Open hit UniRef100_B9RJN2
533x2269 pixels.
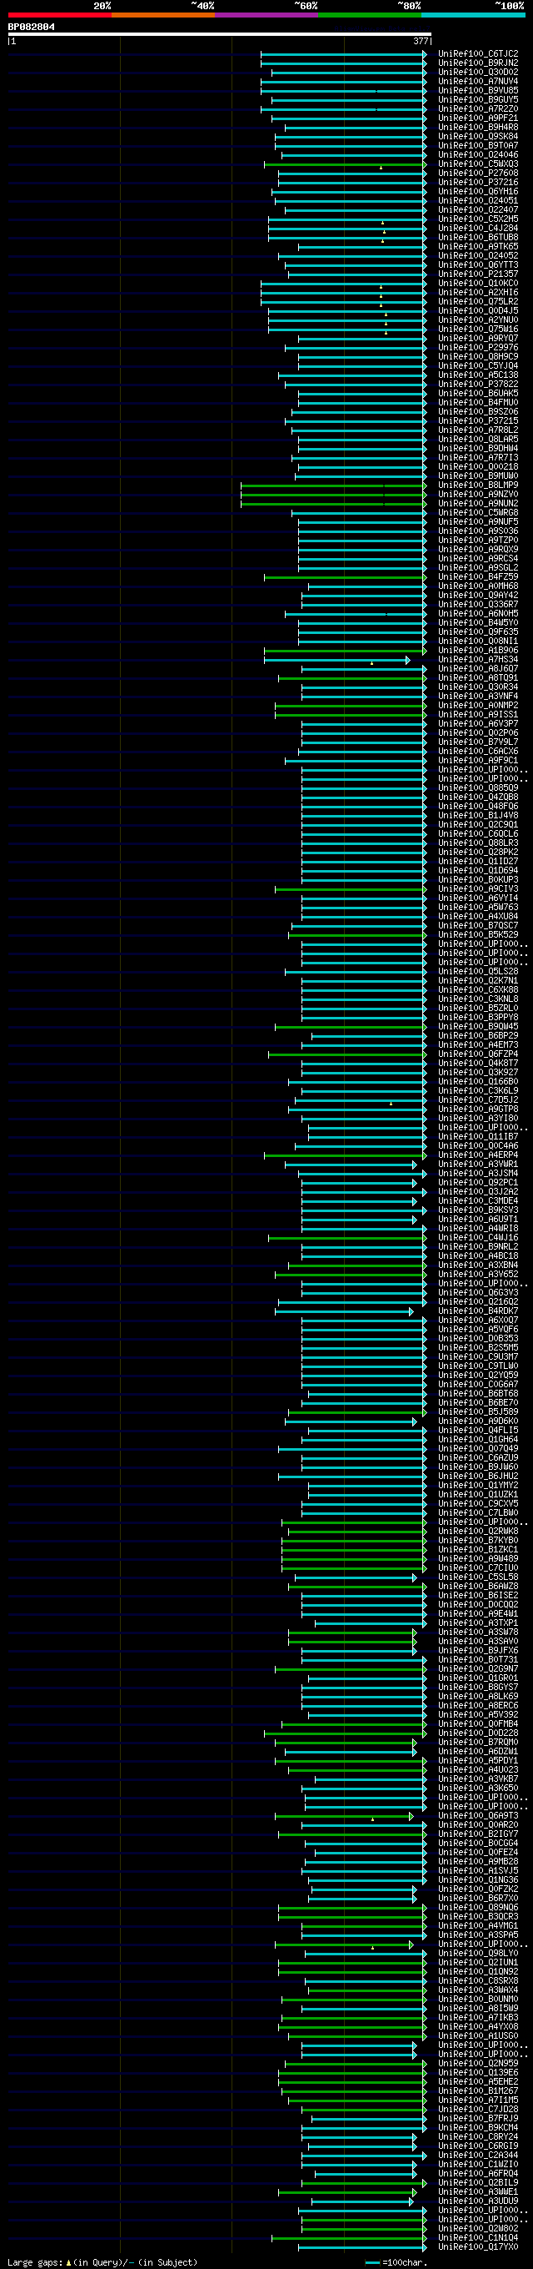tap(479, 63)
